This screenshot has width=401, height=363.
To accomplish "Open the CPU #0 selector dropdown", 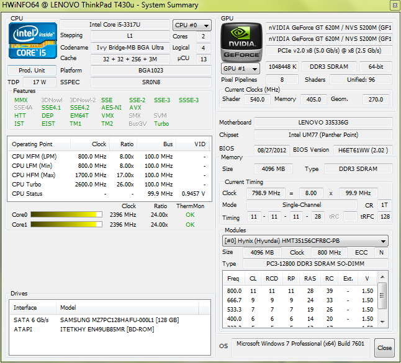I will [x=192, y=25].
